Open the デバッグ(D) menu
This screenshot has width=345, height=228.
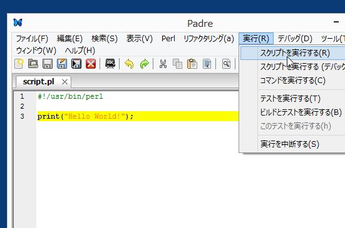click(x=295, y=39)
